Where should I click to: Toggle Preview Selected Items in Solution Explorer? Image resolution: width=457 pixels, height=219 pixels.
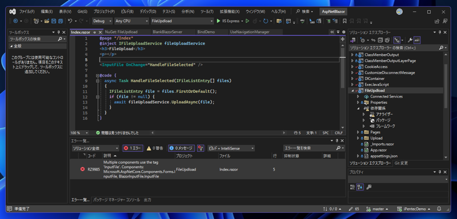(417, 40)
